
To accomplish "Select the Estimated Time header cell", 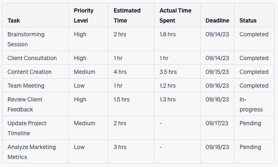I will click(x=131, y=15).
